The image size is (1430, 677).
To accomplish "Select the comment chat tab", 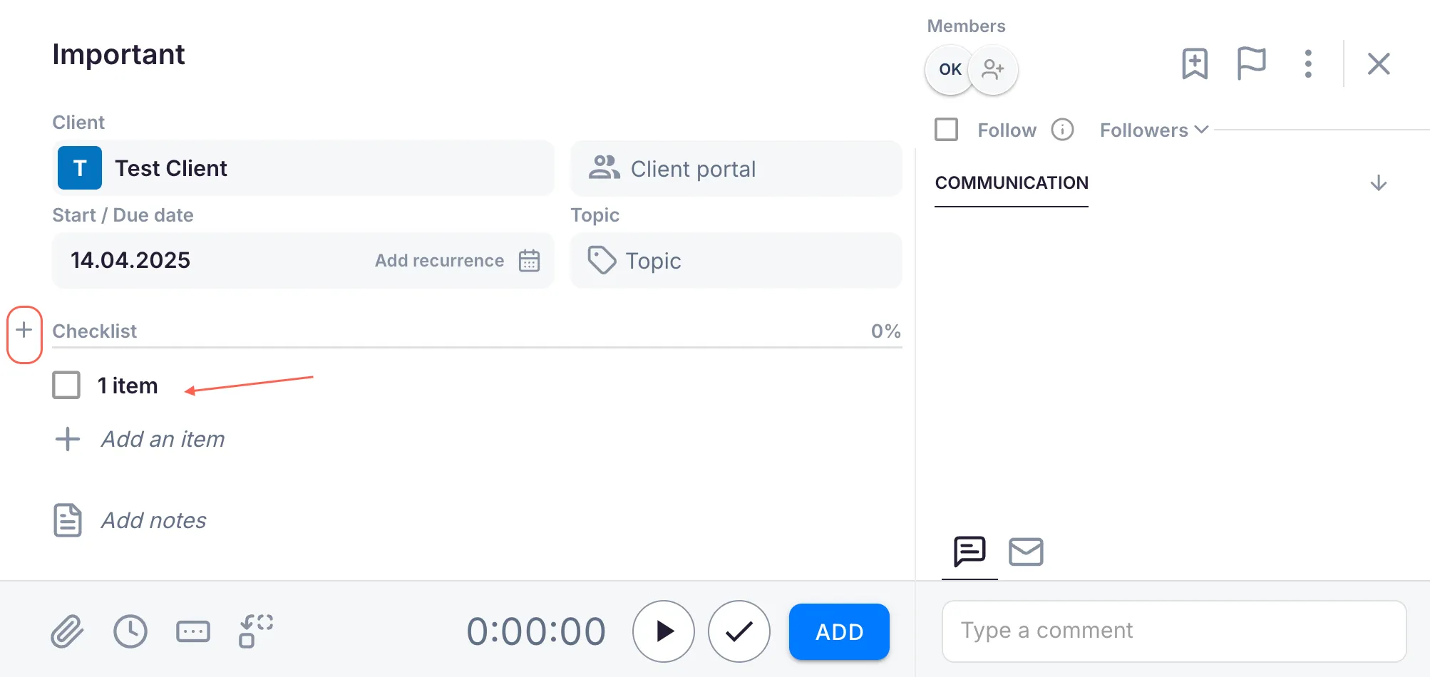I will point(969,552).
